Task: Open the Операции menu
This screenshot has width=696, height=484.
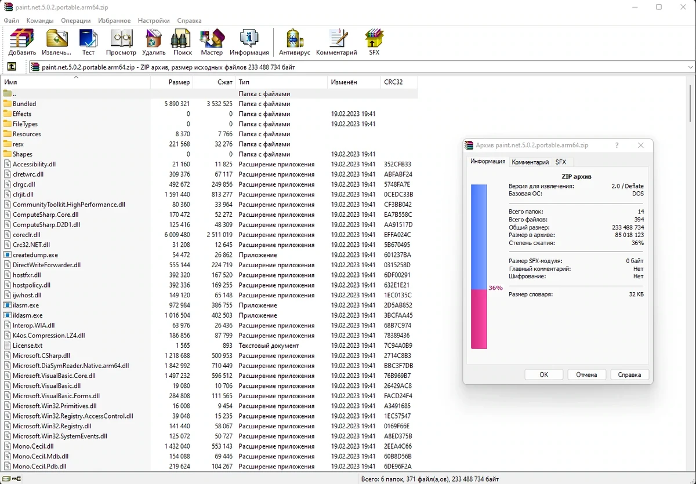Action: click(76, 20)
